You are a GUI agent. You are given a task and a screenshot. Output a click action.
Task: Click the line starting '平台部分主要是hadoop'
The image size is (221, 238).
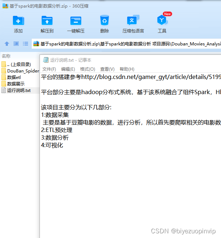click(131, 92)
